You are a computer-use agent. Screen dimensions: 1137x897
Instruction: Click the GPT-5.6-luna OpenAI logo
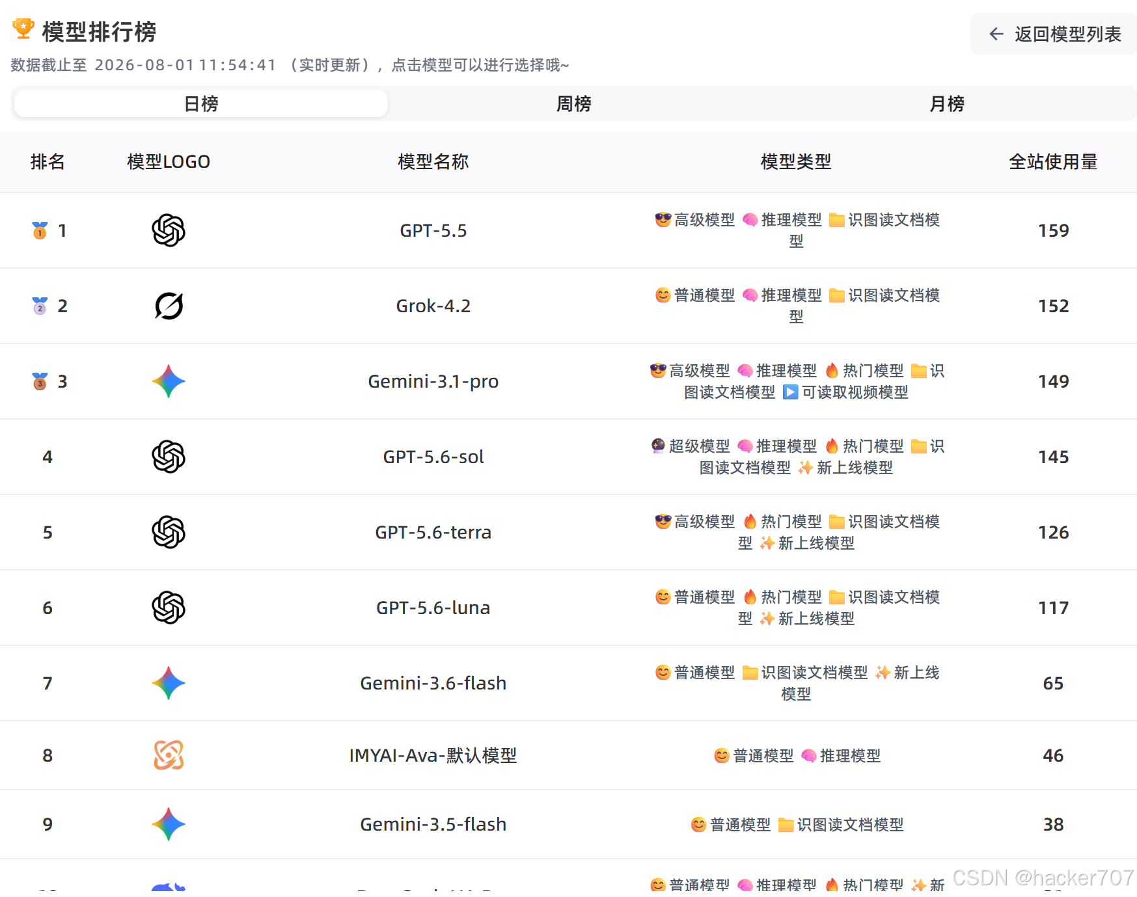[169, 608]
